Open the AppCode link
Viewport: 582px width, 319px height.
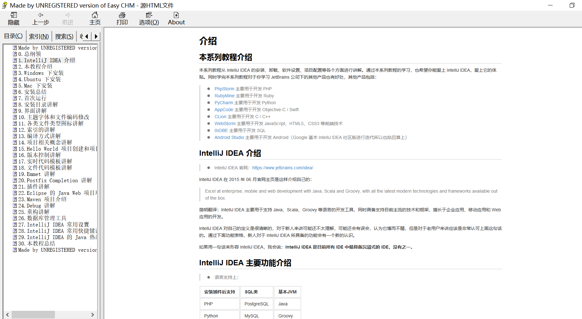click(x=224, y=110)
